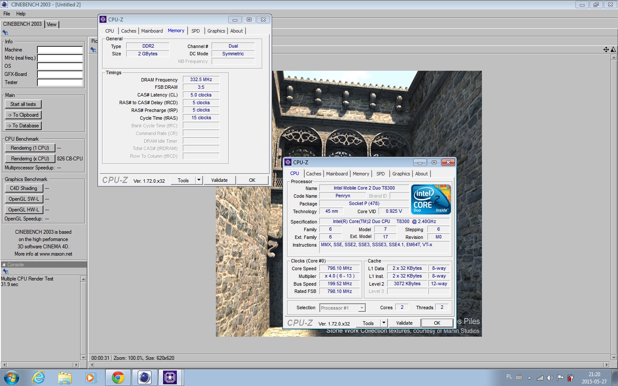Open the SPD tab in Memory CPU-Z window
The image size is (618, 386).
195,31
